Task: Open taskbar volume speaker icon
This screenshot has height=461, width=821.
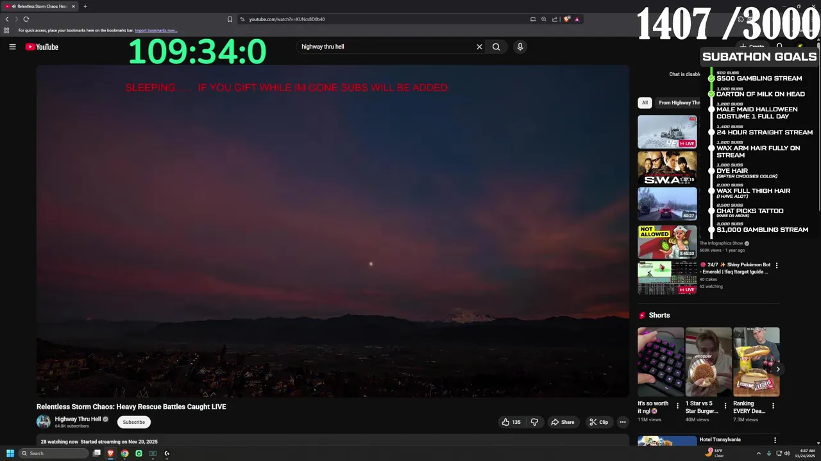Action: 788,453
